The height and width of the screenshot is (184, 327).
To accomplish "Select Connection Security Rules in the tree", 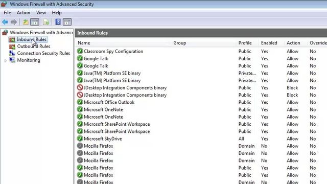I will 43,53.
